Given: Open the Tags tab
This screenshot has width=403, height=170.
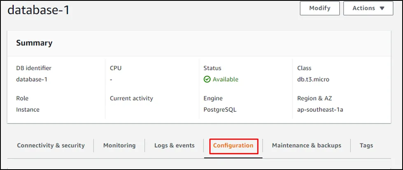Looking at the screenshot, I should coord(366,145).
